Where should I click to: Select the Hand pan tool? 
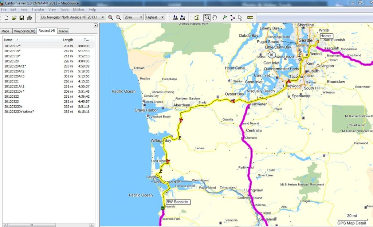(x=215, y=17)
